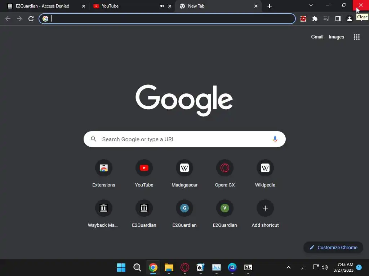This screenshot has width=369, height=276.
Task: Open the Madagascar Wikipedia shortcut
Action: [x=184, y=174]
